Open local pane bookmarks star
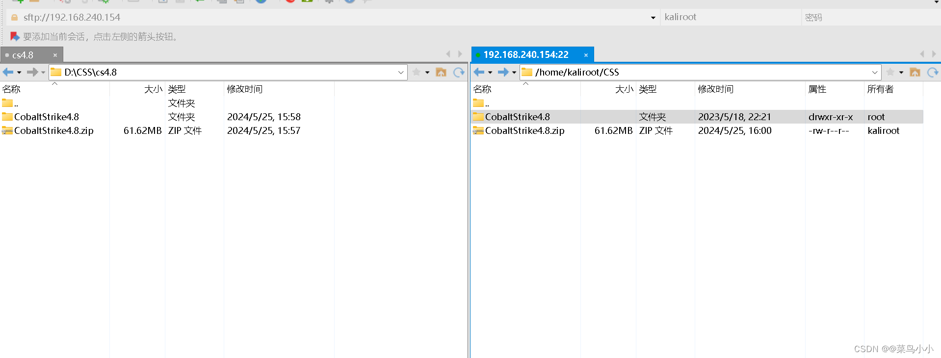This screenshot has height=358, width=941. tap(417, 72)
